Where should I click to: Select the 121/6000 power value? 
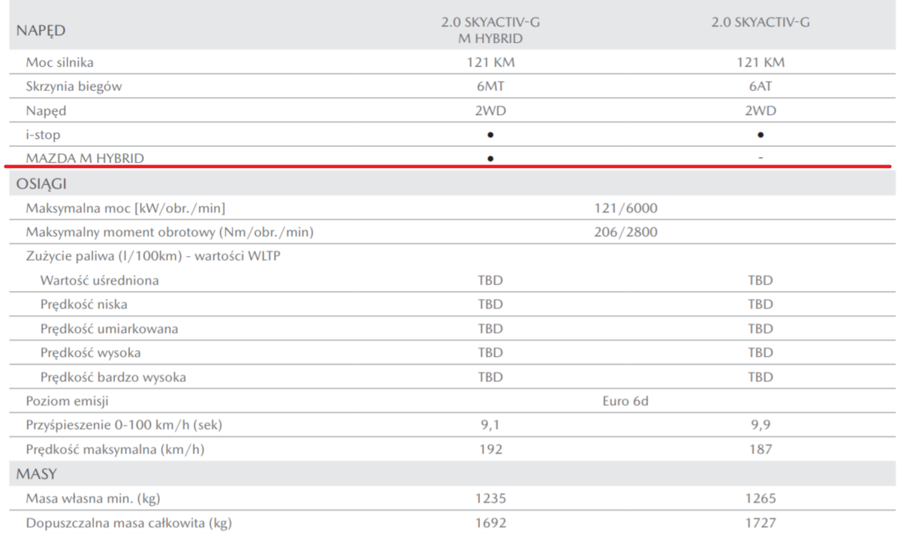[x=625, y=208]
